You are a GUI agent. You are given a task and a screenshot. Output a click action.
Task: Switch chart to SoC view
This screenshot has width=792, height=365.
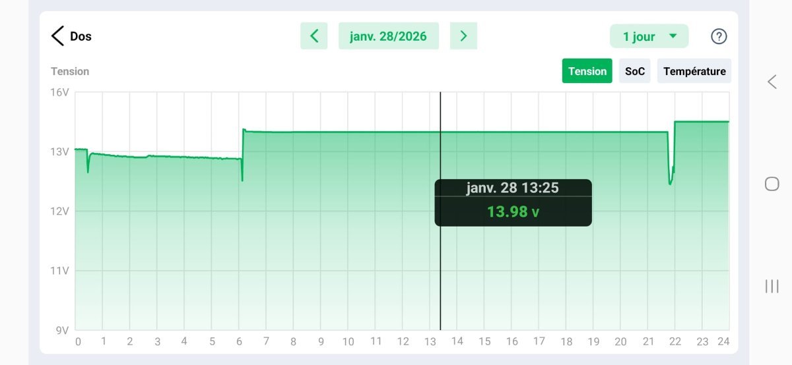[635, 71]
